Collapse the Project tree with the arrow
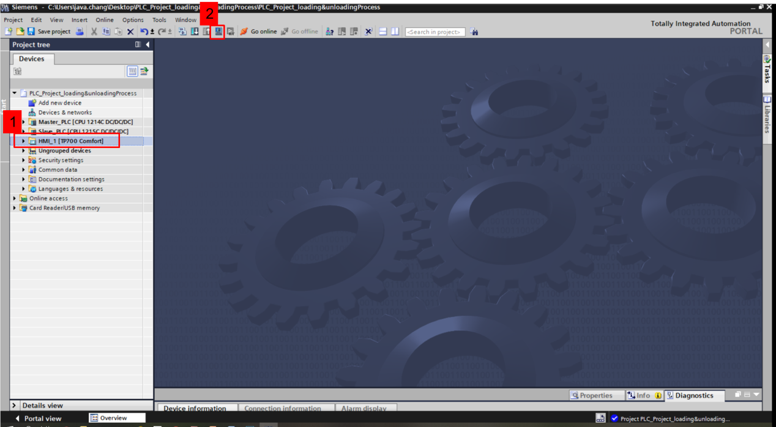This screenshot has width=776, height=427. coord(147,45)
